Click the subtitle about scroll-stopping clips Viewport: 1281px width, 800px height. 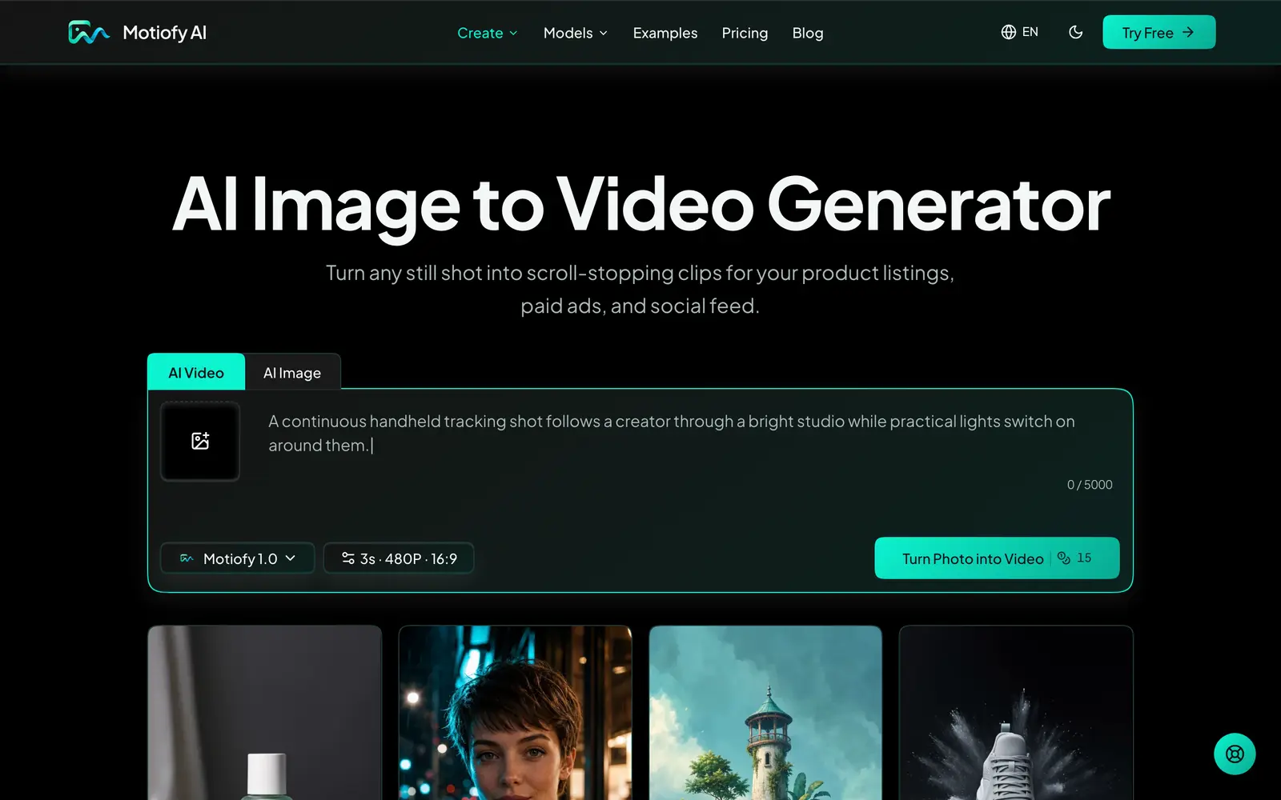(x=640, y=289)
